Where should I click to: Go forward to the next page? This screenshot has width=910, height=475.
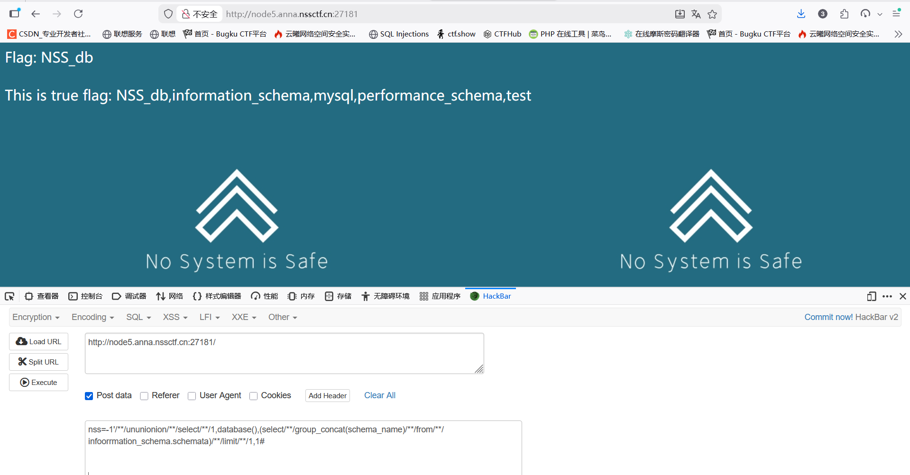pyautogui.click(x=57, y=14)
